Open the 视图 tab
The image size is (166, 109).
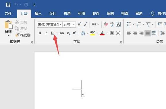(x=125, y=14)
